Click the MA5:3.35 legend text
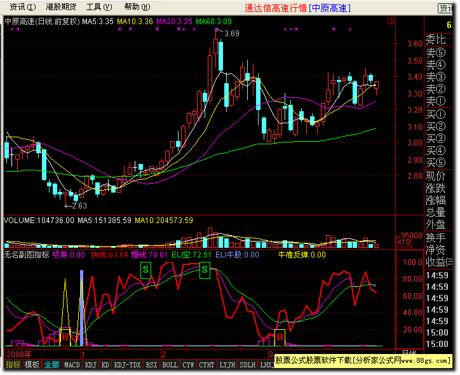The height and width of the screenshot is (375, 460). coord(98,22)
